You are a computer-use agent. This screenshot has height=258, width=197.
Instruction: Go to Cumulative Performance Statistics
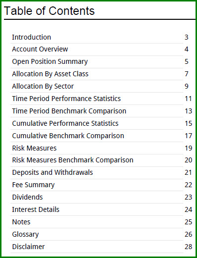point(65,123)
